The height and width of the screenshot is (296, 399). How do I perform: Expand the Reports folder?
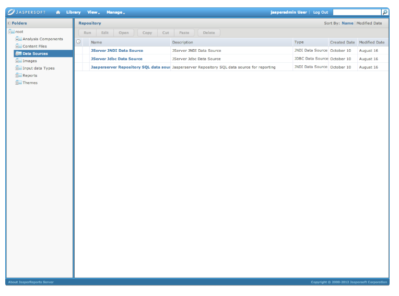pyautogui.click(x=17, y=76)
